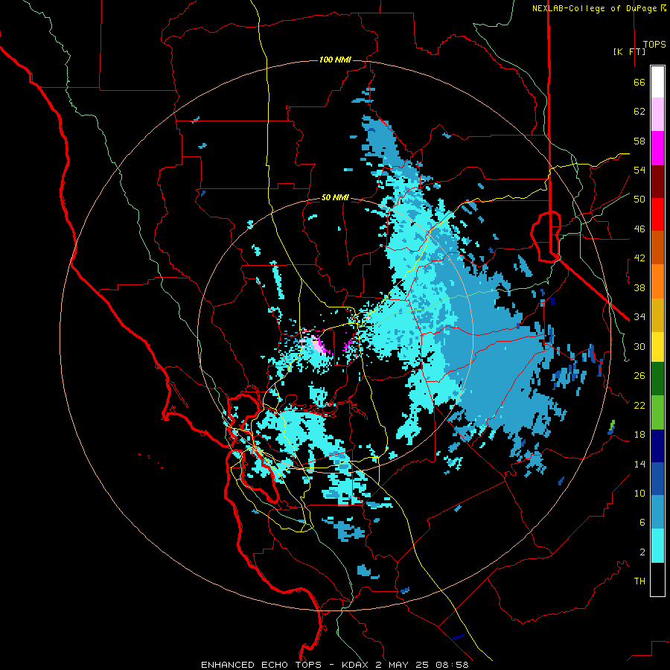The height and width of the screenshot is (670, 670).
Task: Click the bright red 46-50 kft legend swatch
Action: (657, 214)
